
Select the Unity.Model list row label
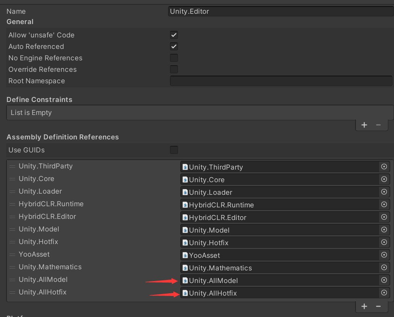click(x=39, y=229)
